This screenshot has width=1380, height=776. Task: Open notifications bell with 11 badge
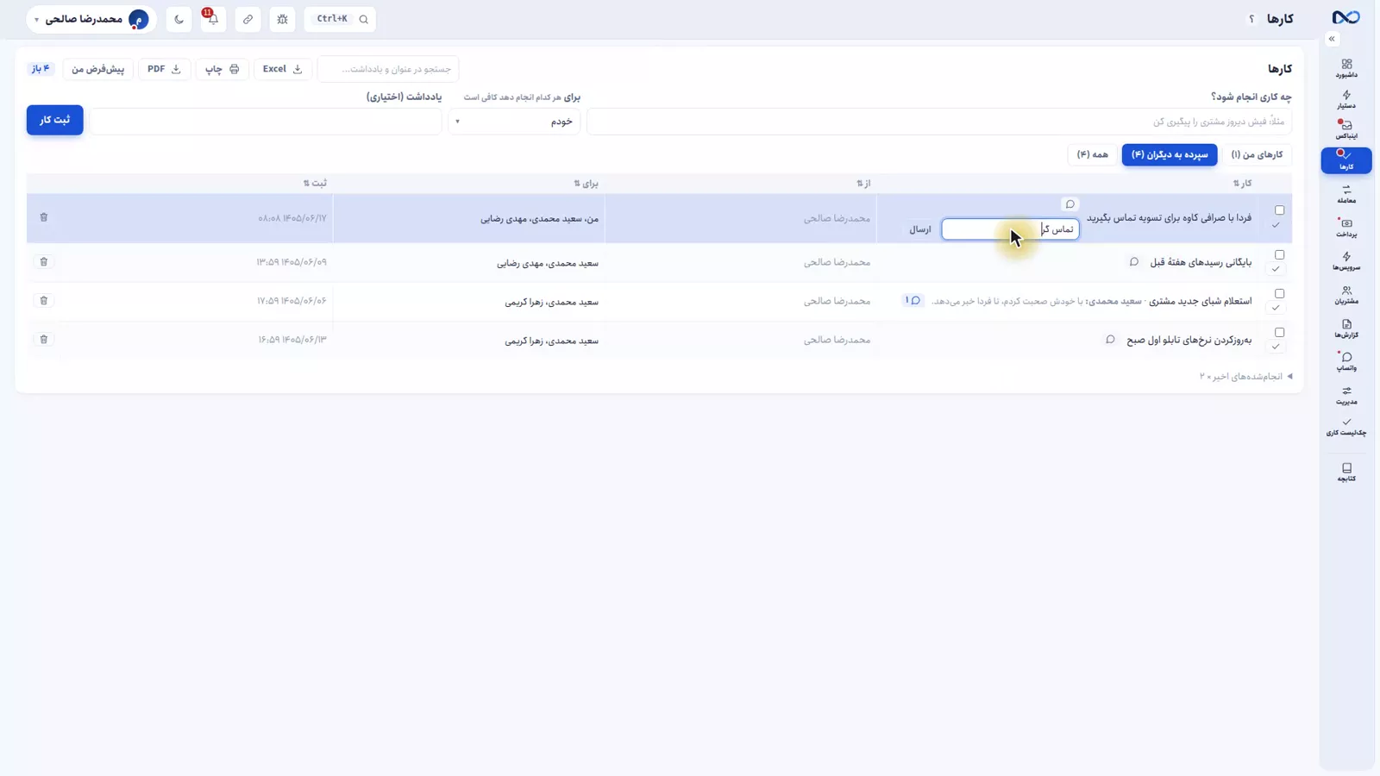[213, 19]
